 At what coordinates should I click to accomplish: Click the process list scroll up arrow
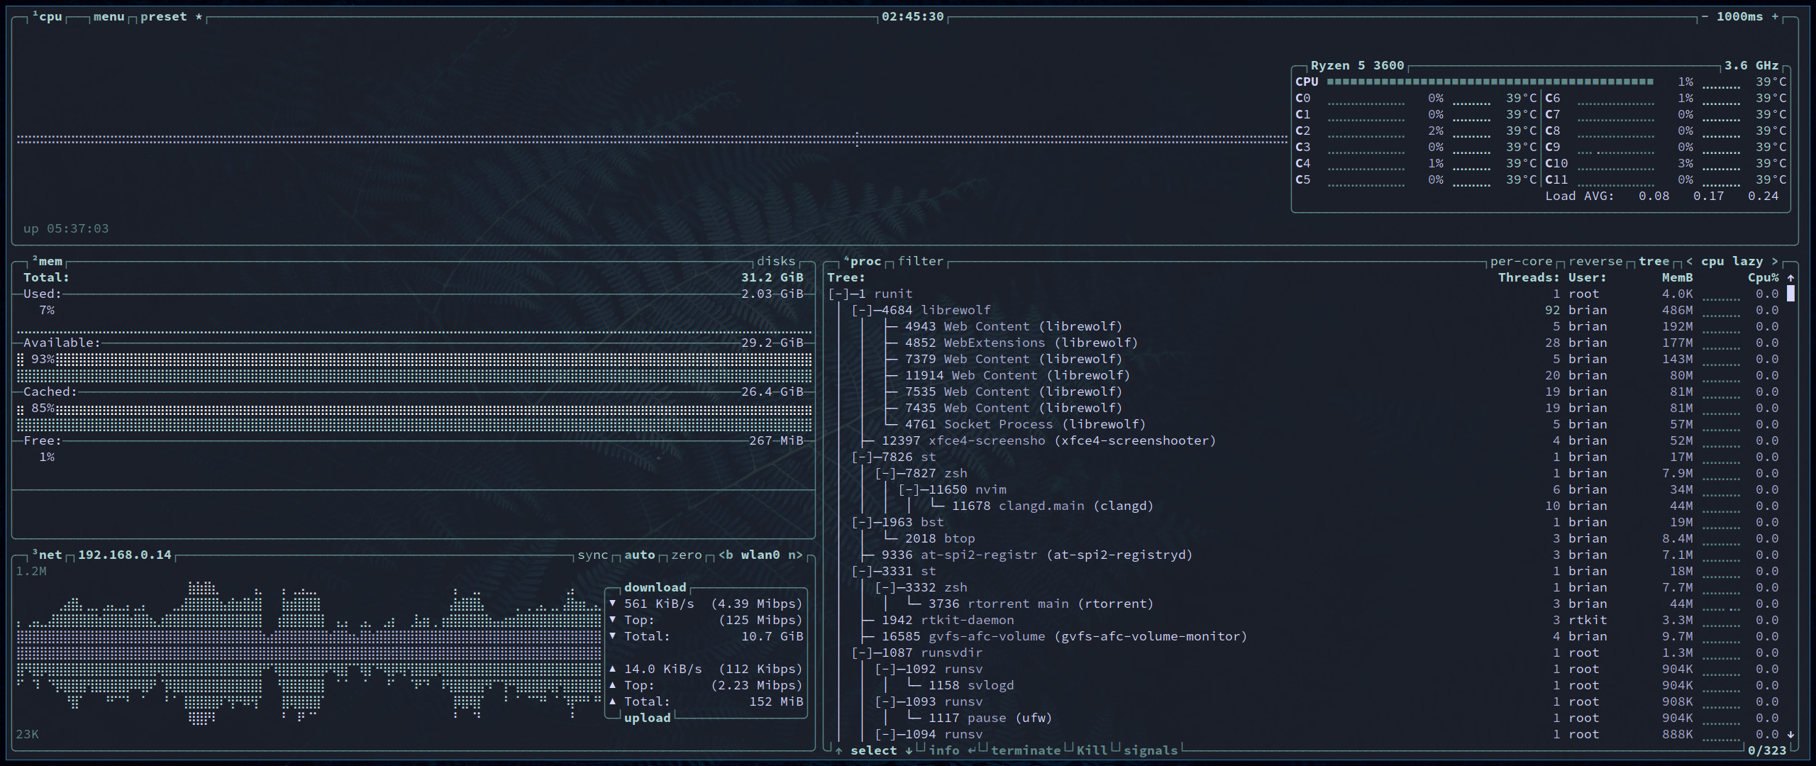click(1790, 278)
